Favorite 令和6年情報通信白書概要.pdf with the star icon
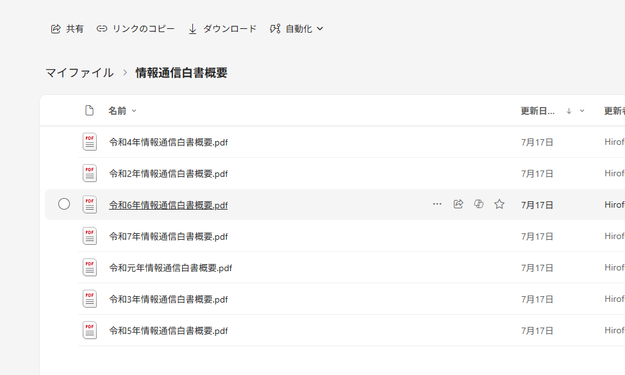Screen dimensions: 625x375 click(x=499, y=204)
